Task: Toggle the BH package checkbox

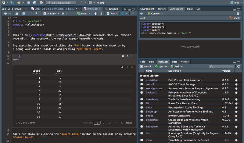Action: click(x=142, y=103)
